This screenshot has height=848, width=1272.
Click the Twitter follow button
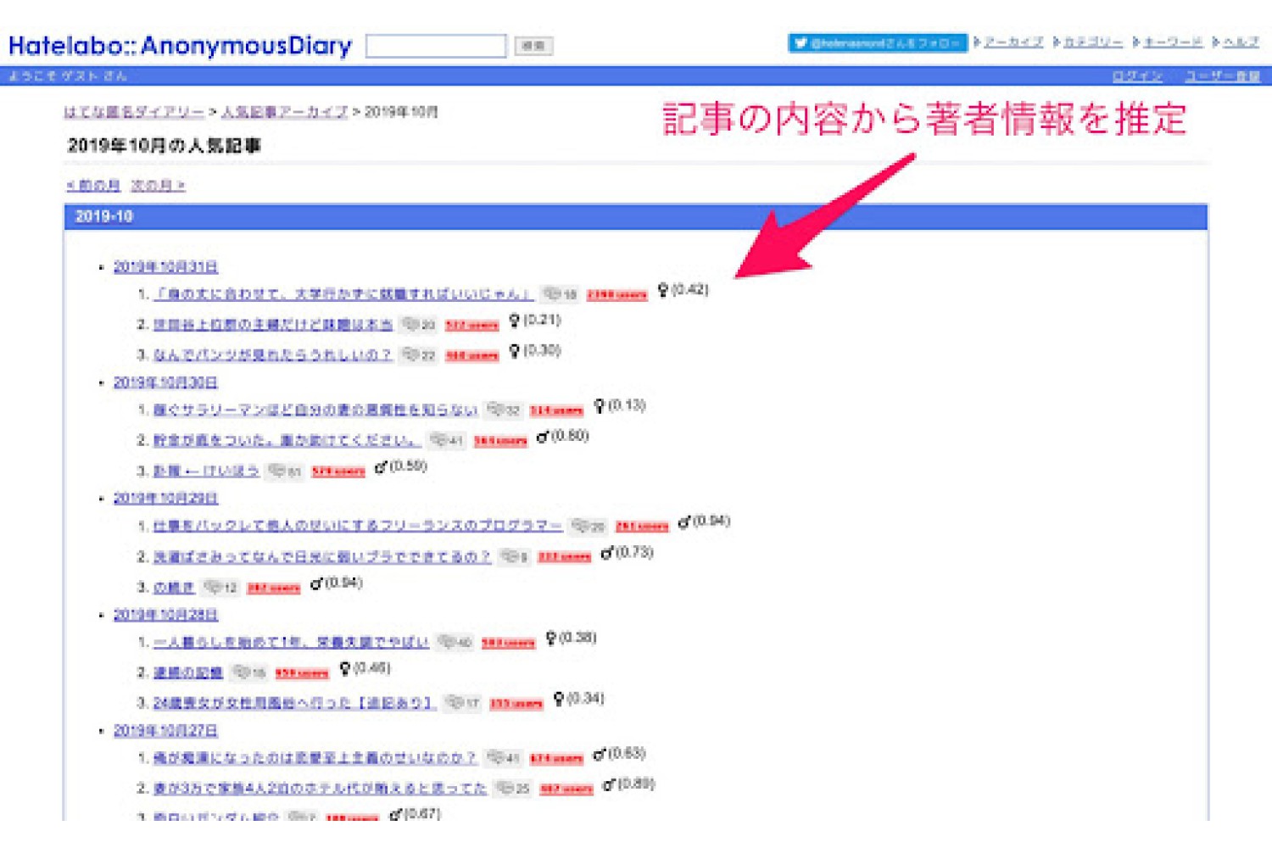[878, 42]
